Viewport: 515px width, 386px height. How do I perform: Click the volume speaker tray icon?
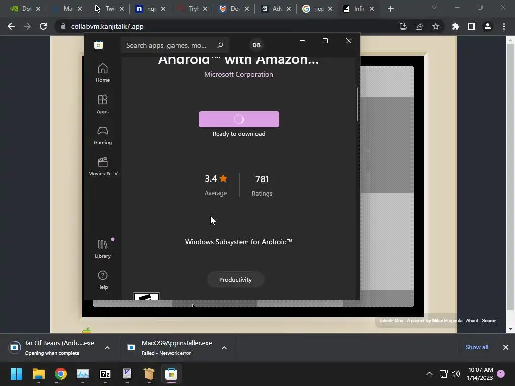pos(456,374)
